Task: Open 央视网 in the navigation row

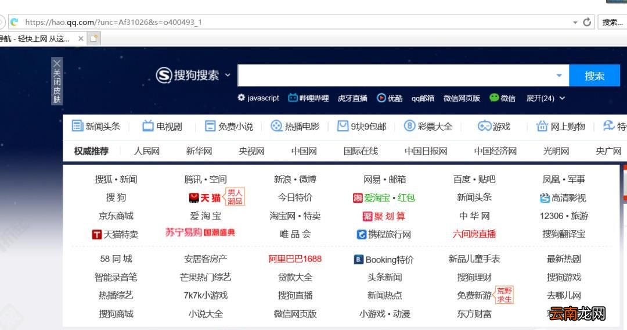Action: pos(251,151)
